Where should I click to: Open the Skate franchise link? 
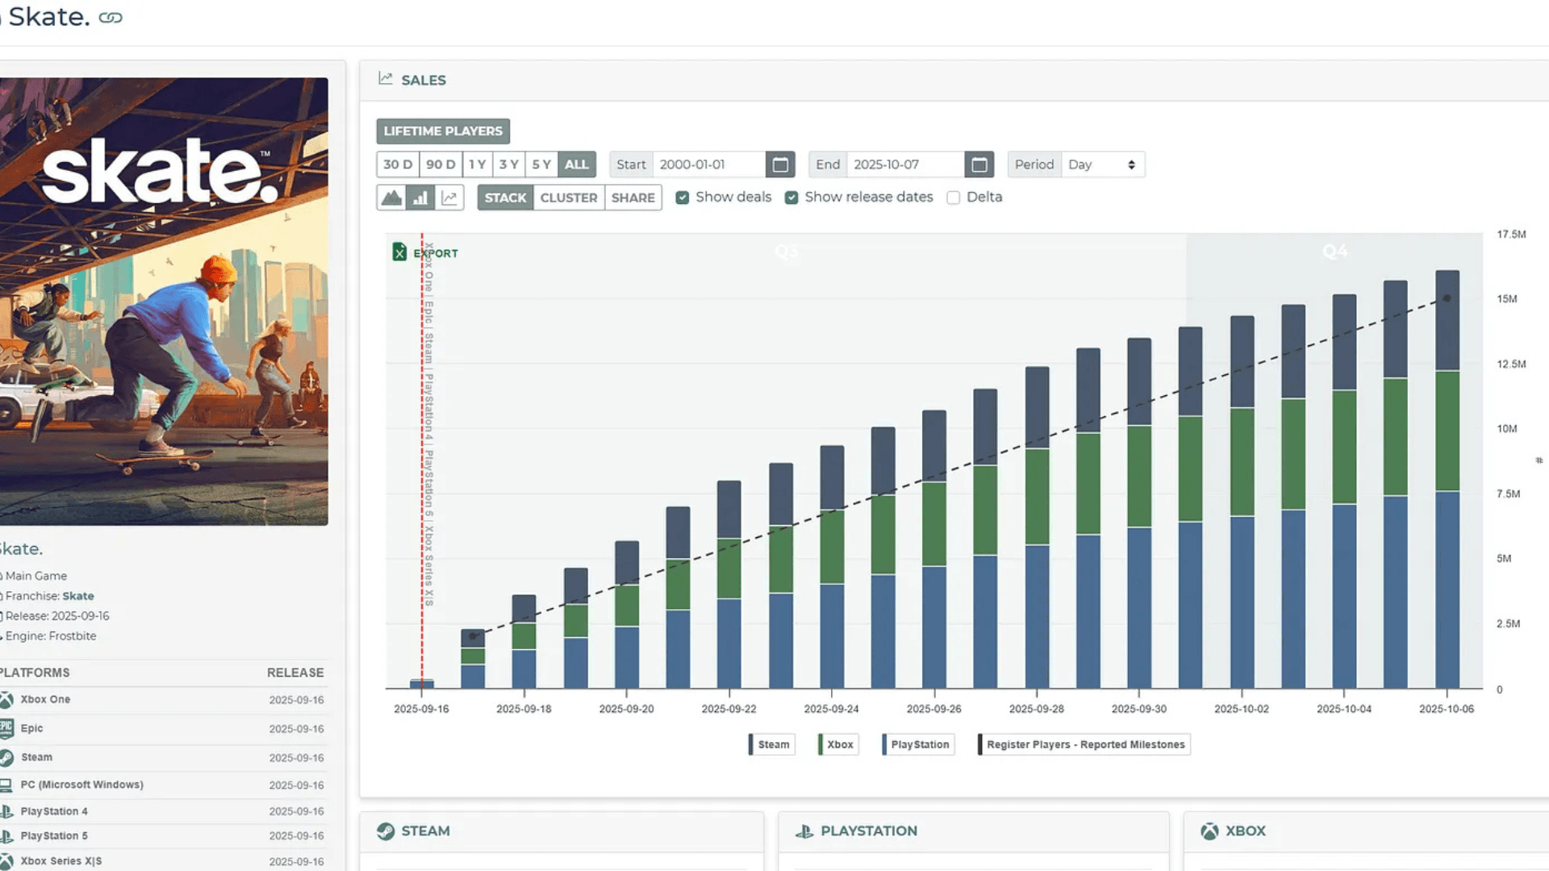(x=78, y=596)
